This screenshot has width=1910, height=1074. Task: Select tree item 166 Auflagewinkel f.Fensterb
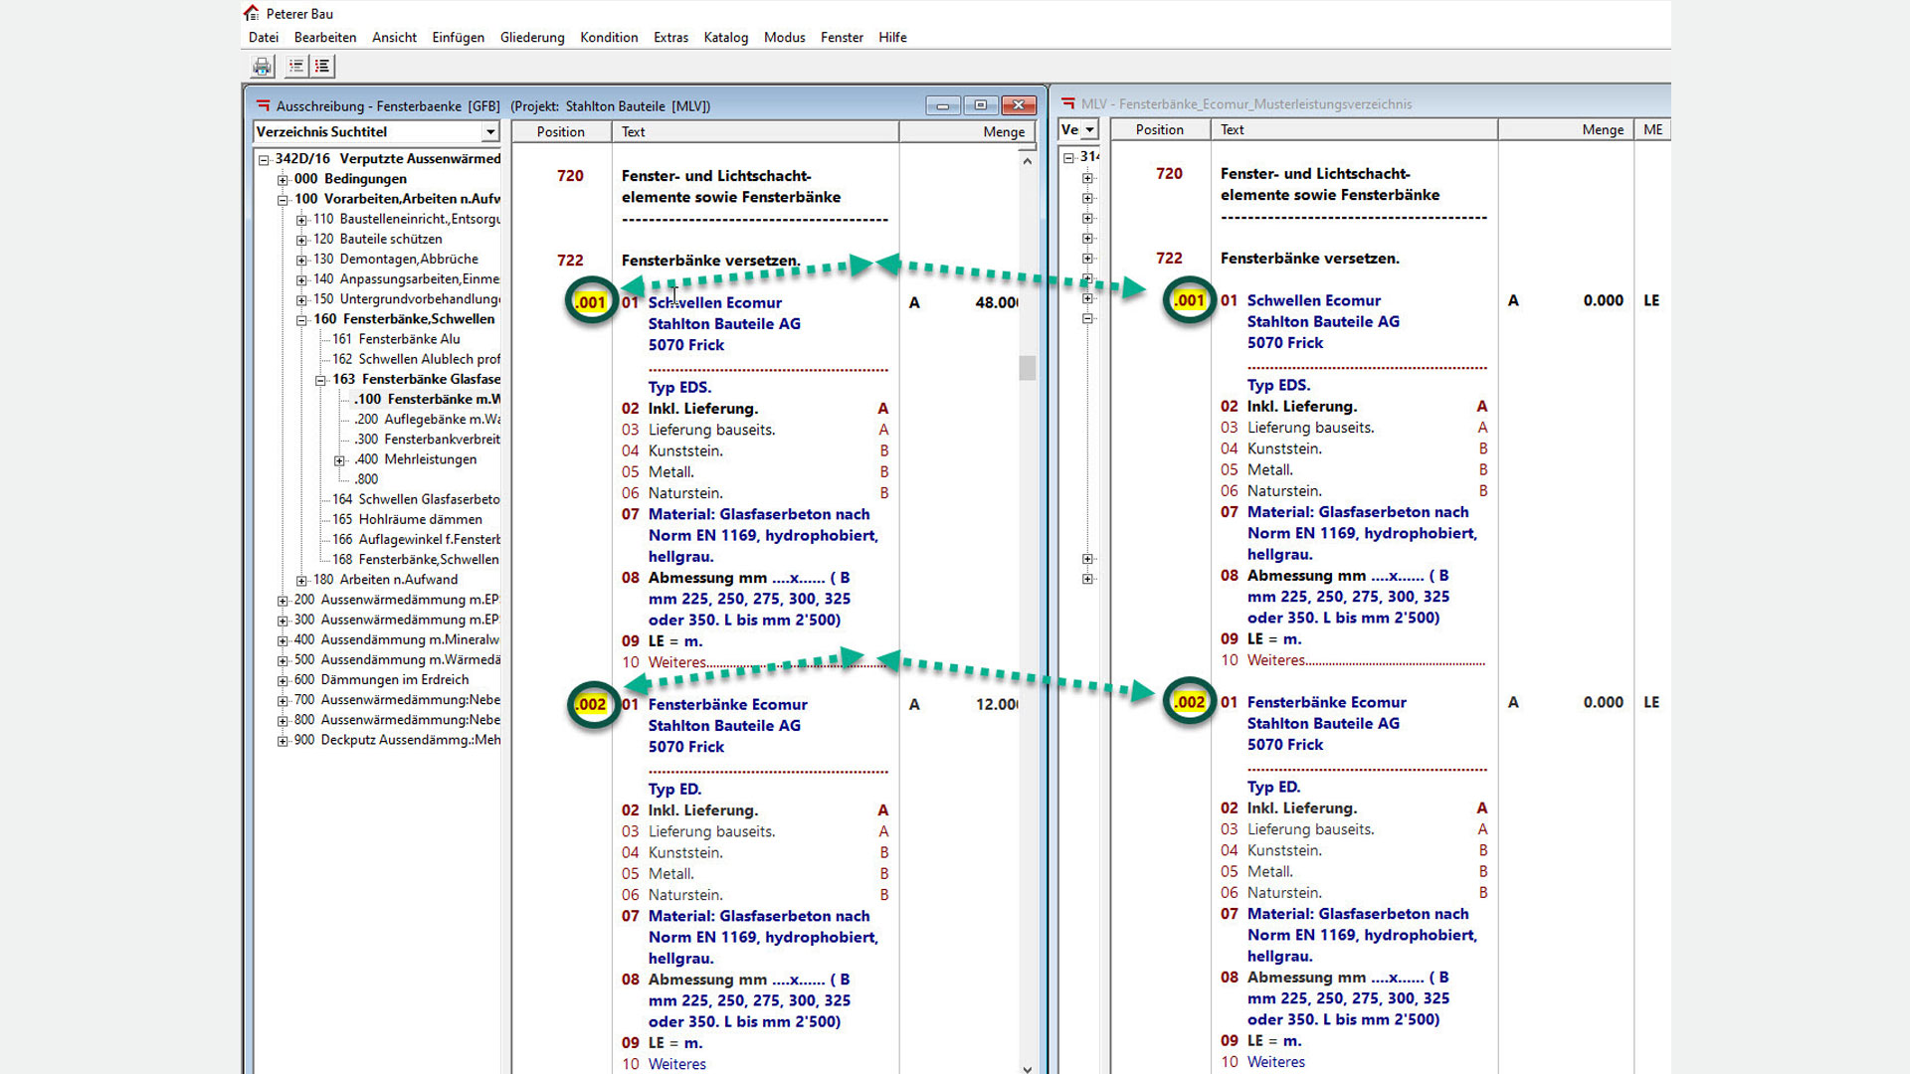pyautogui.click(x=416, y=539)
